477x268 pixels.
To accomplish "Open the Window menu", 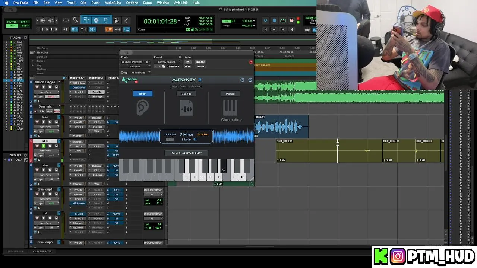I will coord(163,3).
